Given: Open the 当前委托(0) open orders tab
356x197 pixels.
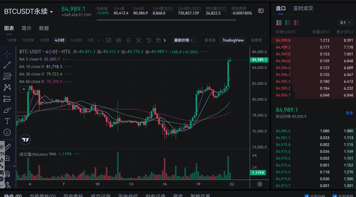Looking at the screenshot, I should [42, 195].
